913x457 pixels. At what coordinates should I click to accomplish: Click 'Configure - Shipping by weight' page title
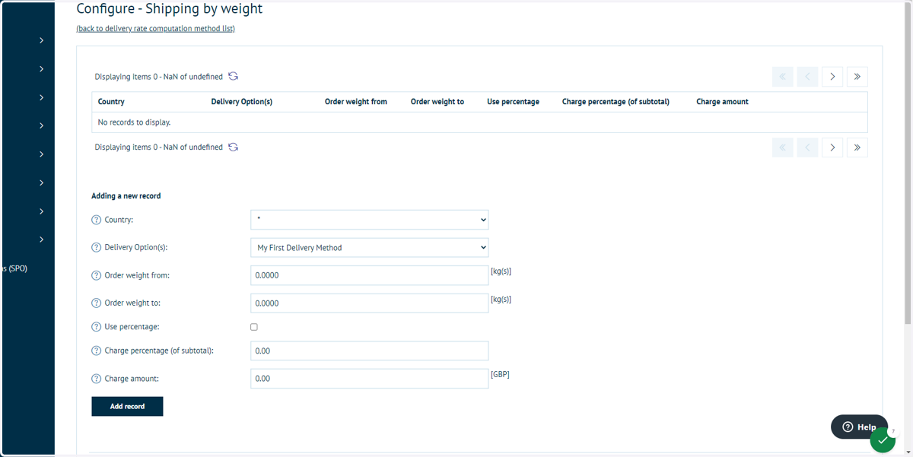[x=170, y=9]
